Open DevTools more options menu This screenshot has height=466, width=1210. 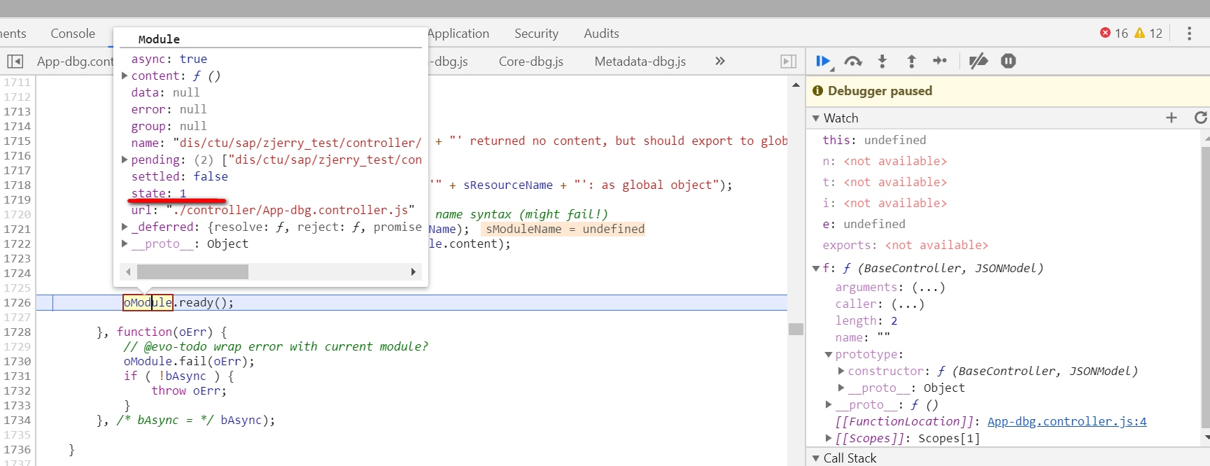pyautogui.click(x=1189, y=34)
